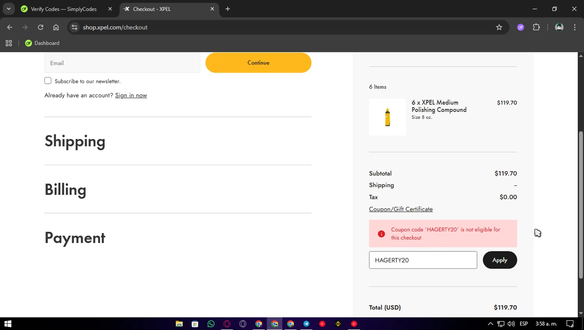Open the tab search dropdown

coord(9,9)
